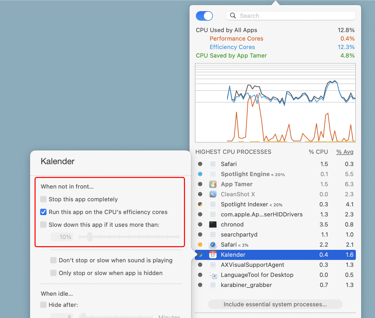Enable the Hide after checkbox
Viewport: 375px width, 318px height.
43,305
